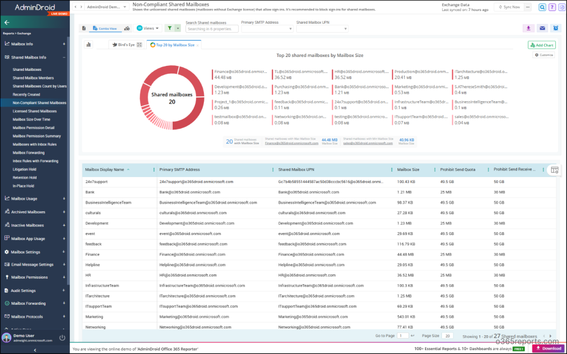Click the green filter funnel icon

tap(169, 28)
